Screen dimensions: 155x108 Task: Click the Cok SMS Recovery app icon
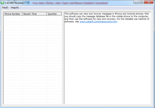pyautogui.click(x=2, y=3)
